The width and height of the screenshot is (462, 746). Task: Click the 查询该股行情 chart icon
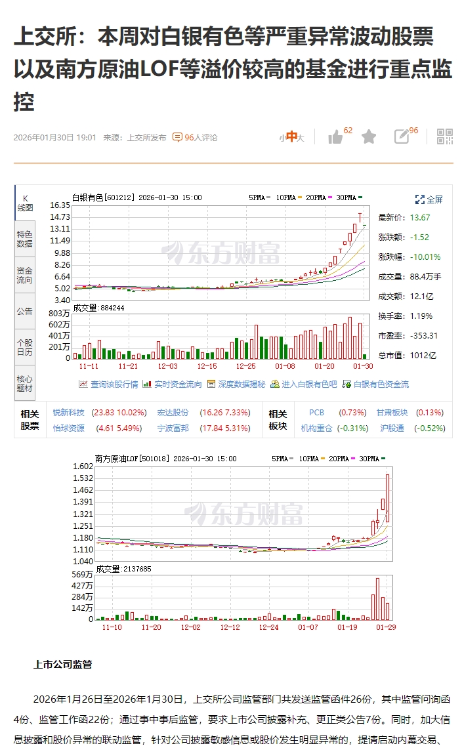pos(83,384)
